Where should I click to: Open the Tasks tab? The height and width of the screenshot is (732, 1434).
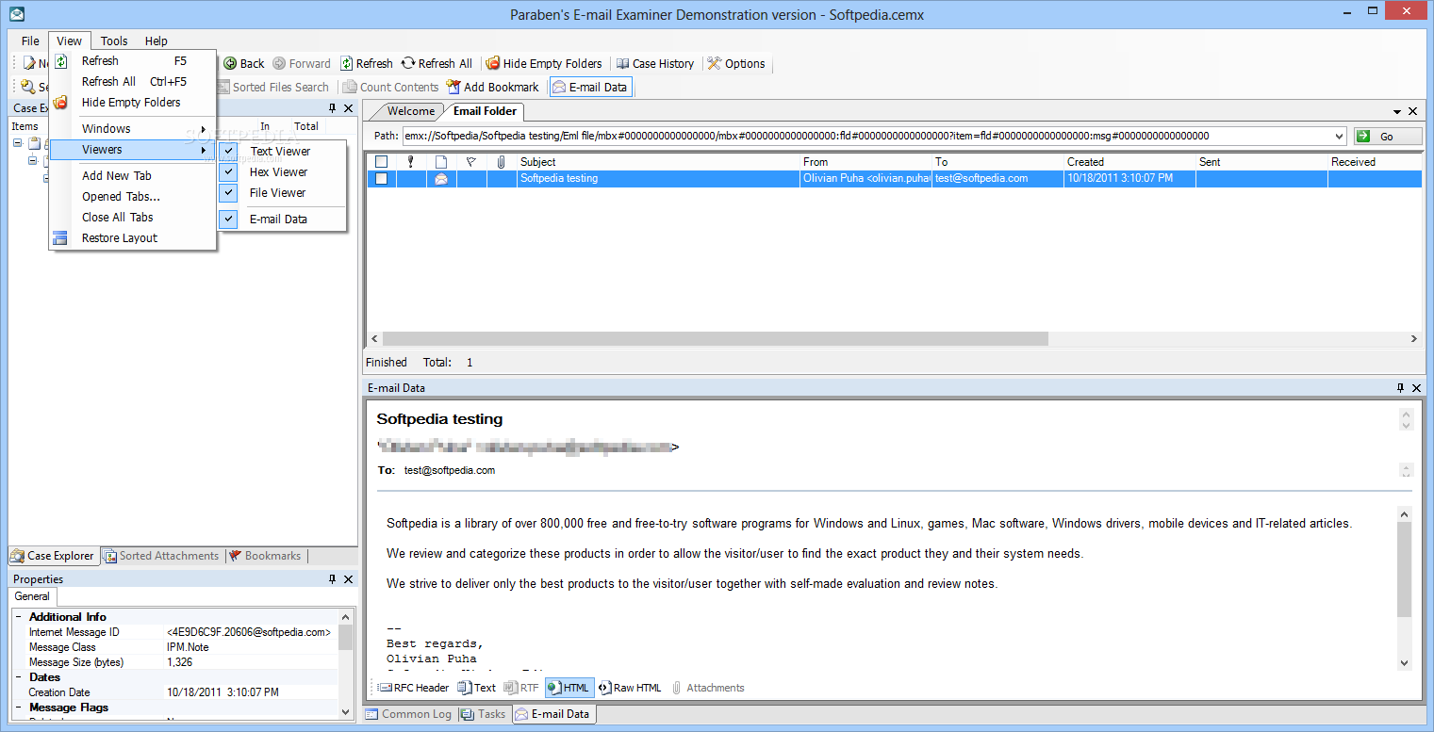(484, 714)
